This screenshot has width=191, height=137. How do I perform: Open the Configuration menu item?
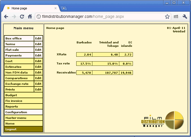pyautogui.click(x=24, y=112)
